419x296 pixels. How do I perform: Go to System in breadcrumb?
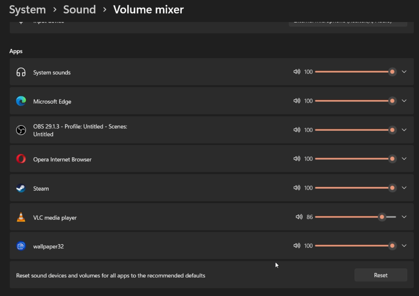28,9
